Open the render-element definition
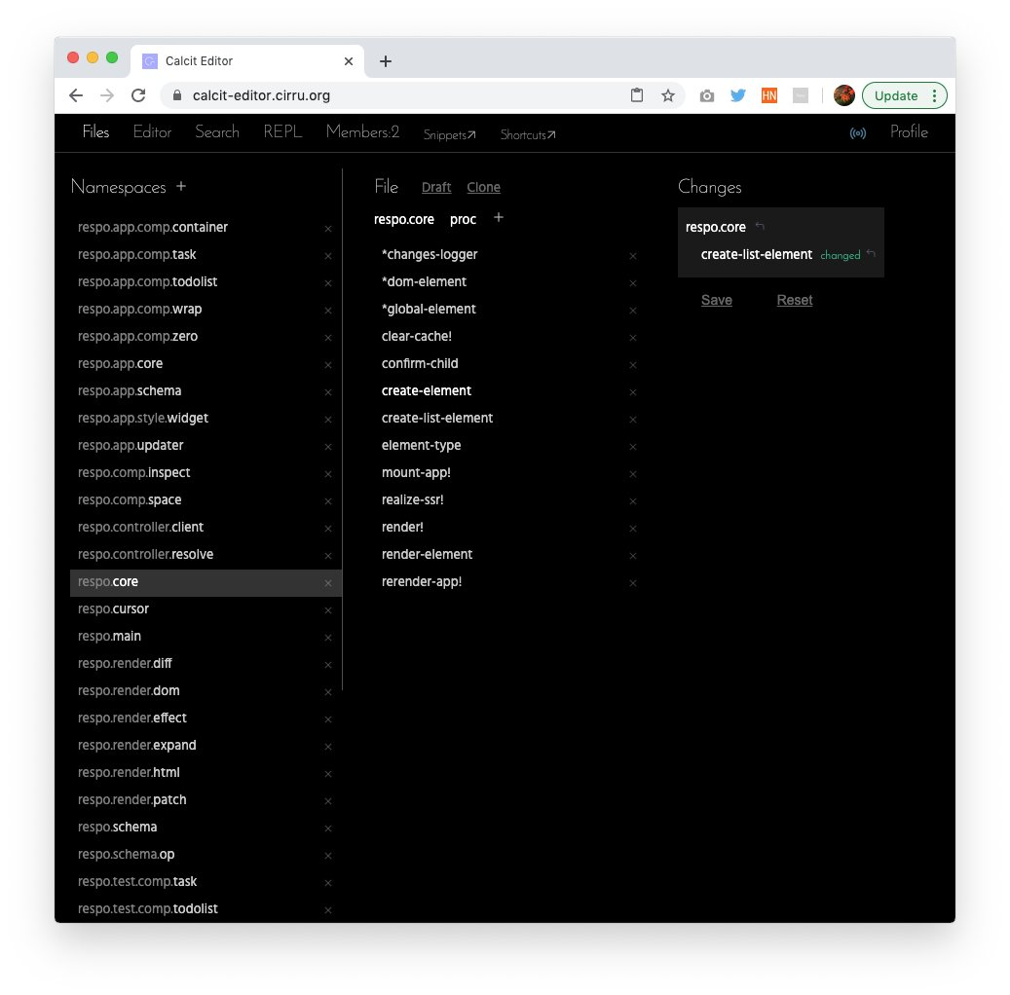Image resolution: width=1010 pixels, height=995 pixels. pyautogui.click(x=427, y=555)
